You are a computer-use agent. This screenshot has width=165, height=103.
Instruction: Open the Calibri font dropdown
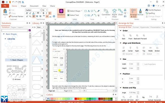40,10
